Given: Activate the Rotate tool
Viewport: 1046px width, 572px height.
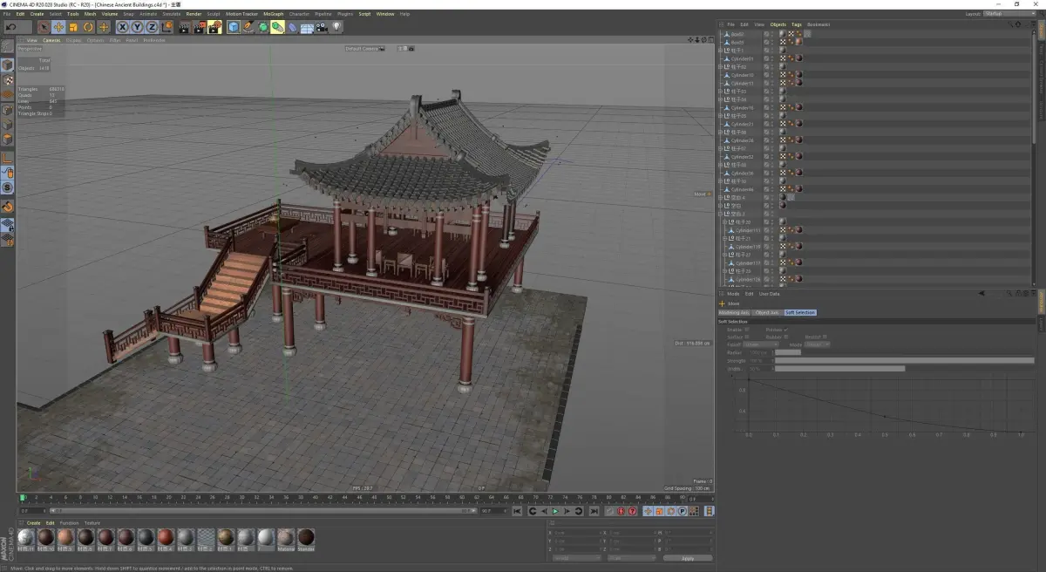Looking at the screenshot, I should (x=88, y=27).
